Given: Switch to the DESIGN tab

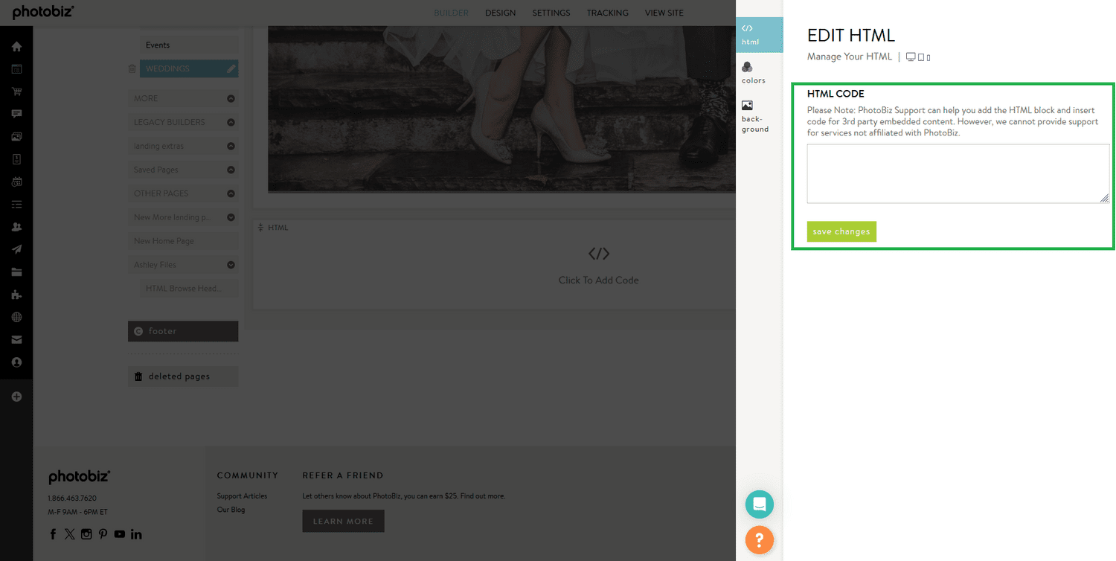Looking at the screenshot, I should point(501,13).
